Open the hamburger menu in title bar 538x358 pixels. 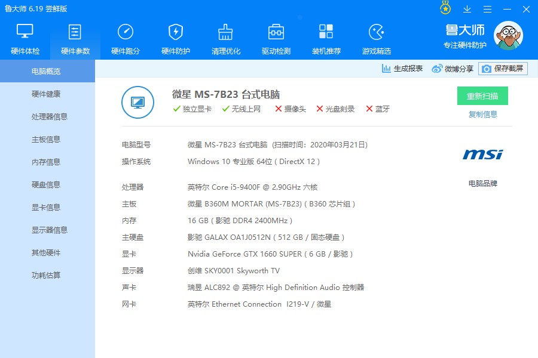click(x=488, y=8)
